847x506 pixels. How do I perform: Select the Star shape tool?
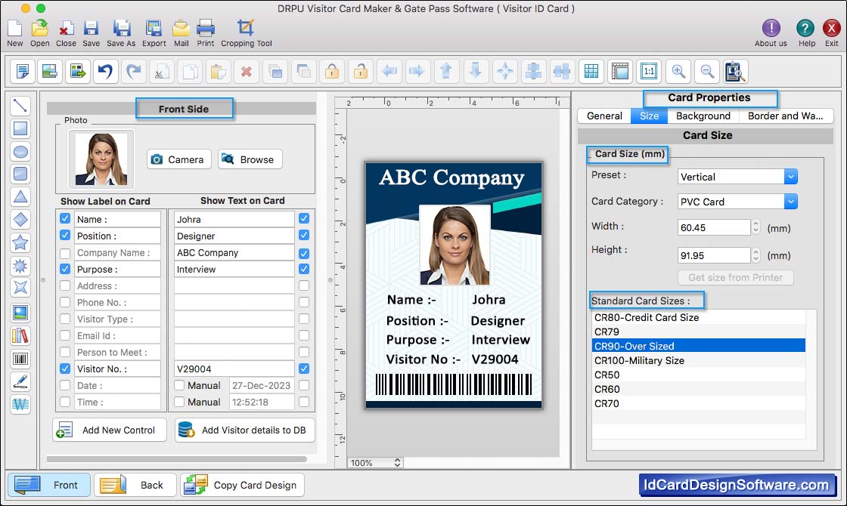pos(20,242)
